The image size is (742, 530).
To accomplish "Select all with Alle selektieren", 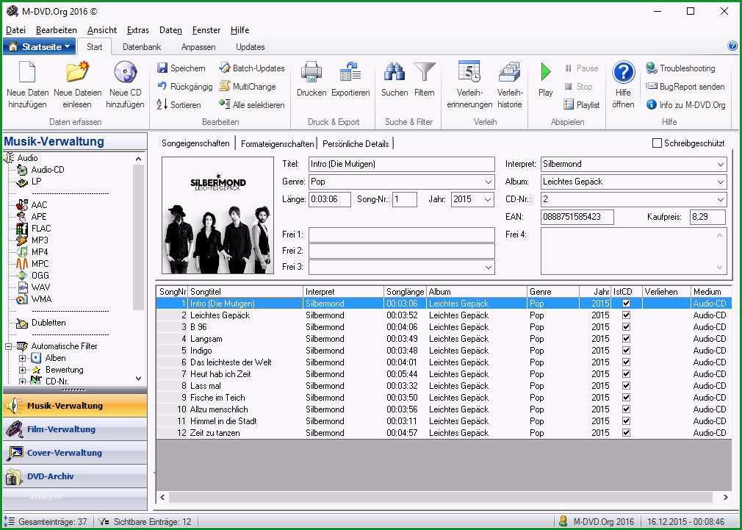I will tap(252, 104).
